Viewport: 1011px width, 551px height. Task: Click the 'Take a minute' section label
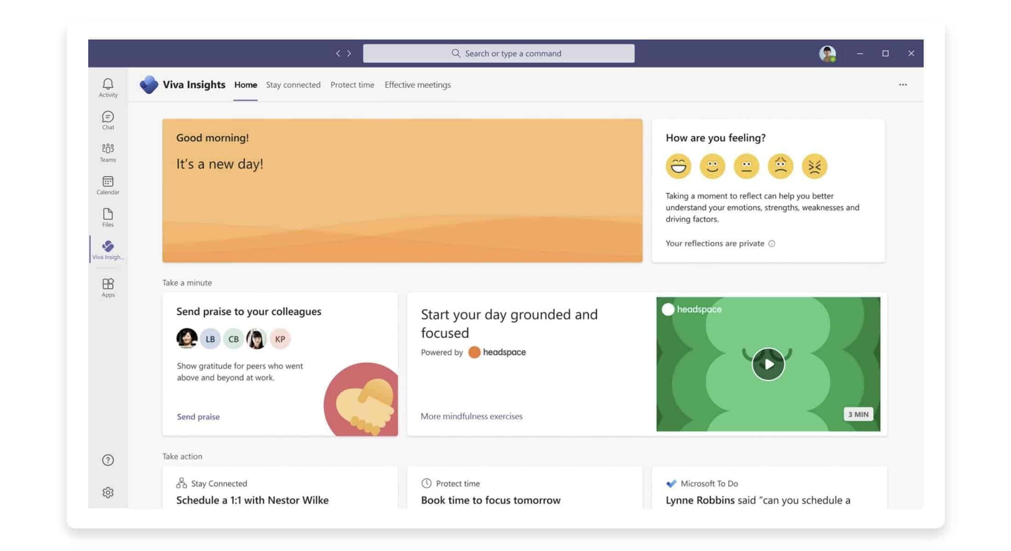(x=187, y=283)
